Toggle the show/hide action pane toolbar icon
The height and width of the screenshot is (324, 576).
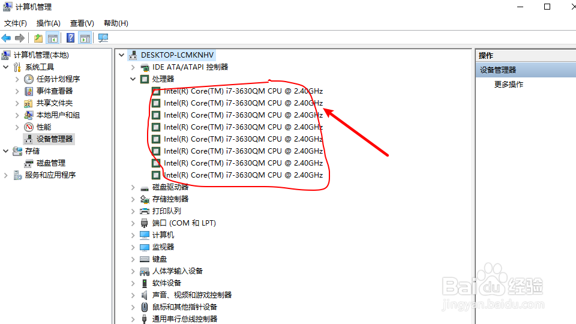85,38
